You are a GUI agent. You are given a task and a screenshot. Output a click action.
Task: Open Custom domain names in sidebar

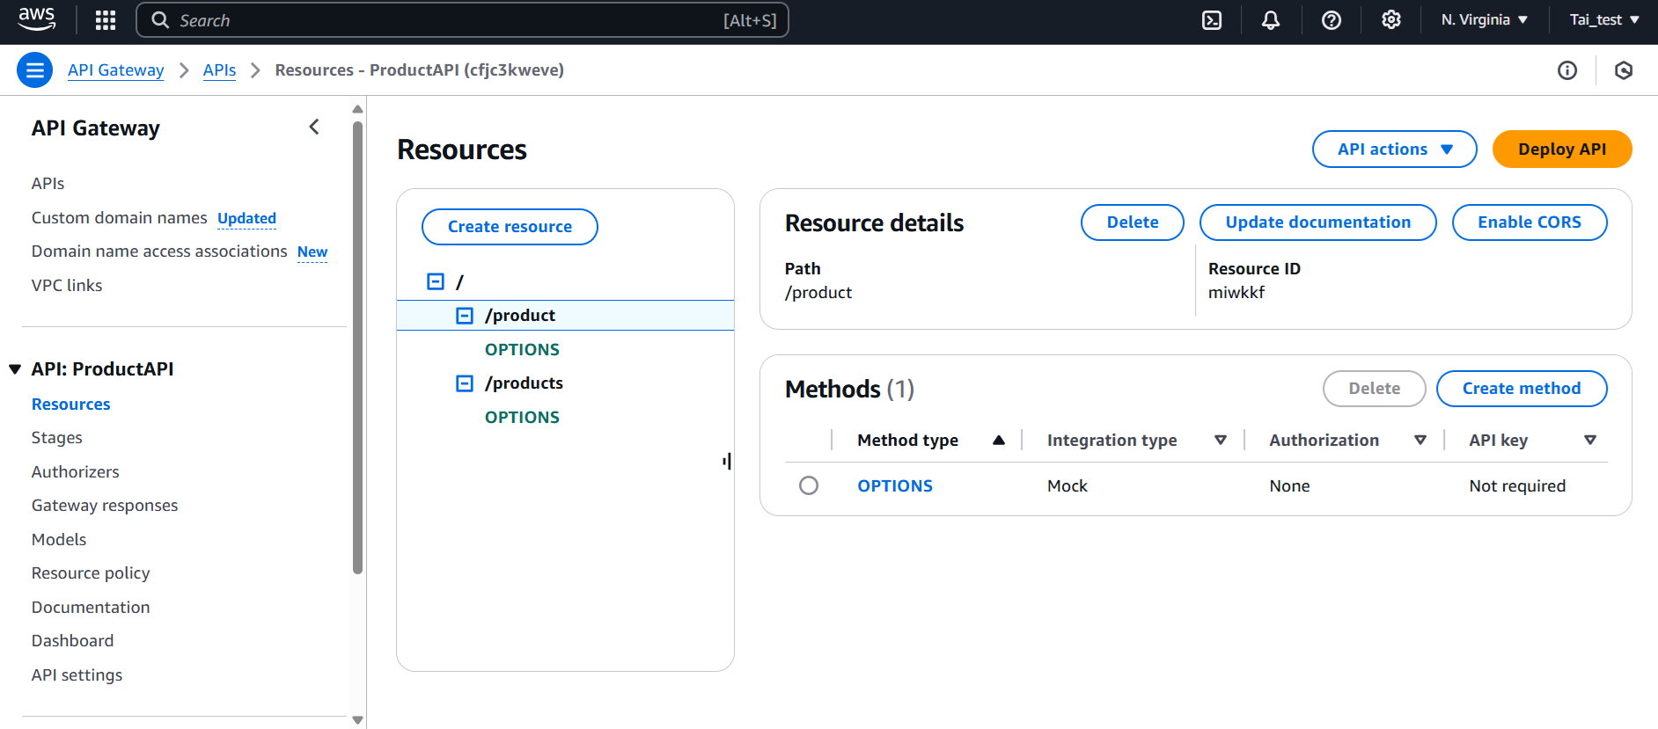click(x=120, y=218)
